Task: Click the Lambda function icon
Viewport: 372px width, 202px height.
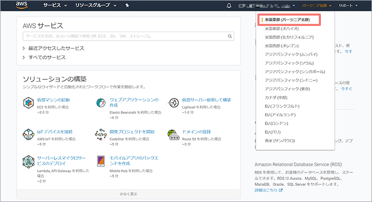Action: coord(29,162)
